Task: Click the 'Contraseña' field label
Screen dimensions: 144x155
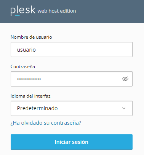Action: click(23, 67)
